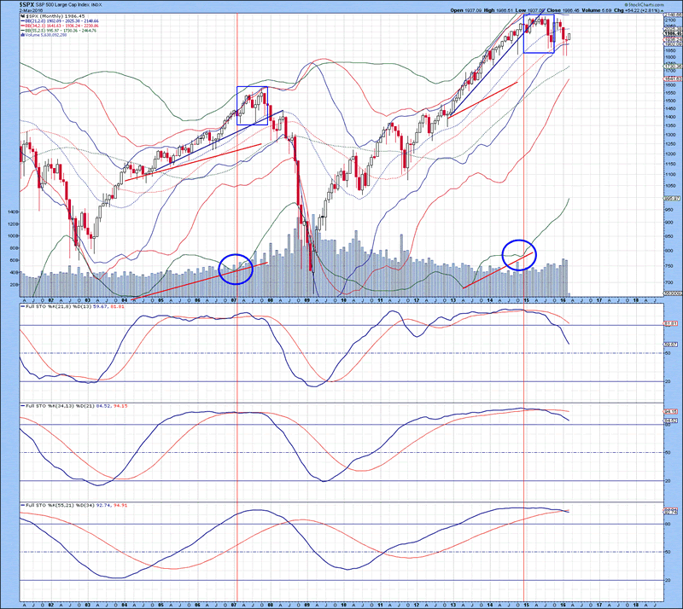
Task: Click the blue circle annotation near 2015 volume
Action: [520, 254]
